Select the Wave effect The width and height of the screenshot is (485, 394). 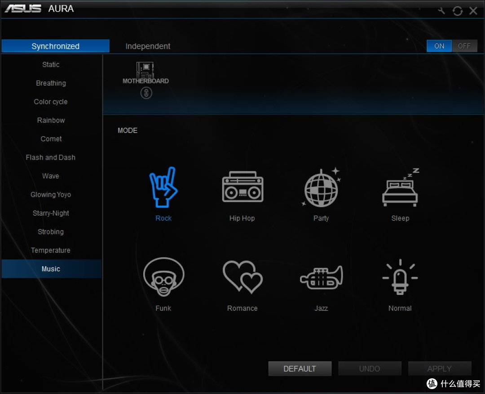pyautogui.click(x=51, y=176)
